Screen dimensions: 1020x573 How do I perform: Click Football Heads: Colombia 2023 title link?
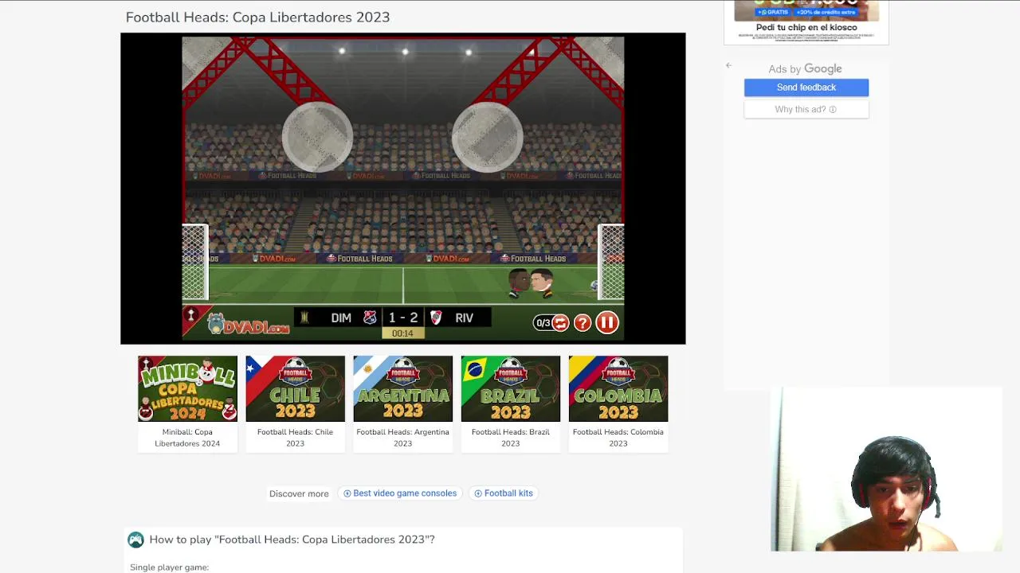618,438
